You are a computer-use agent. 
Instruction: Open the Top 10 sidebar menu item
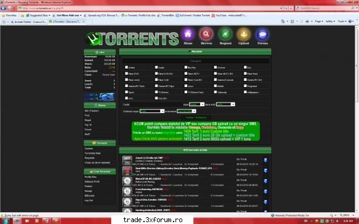point(88,125)
